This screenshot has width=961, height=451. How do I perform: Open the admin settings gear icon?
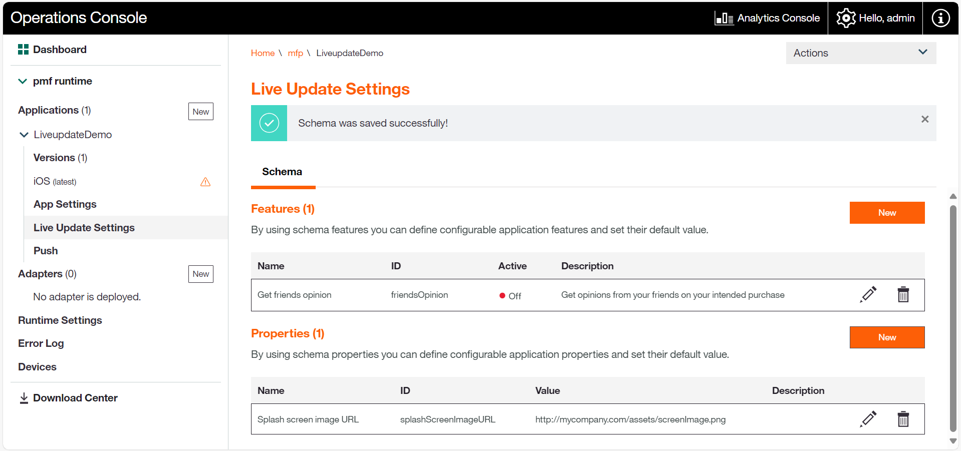(846, 19)
